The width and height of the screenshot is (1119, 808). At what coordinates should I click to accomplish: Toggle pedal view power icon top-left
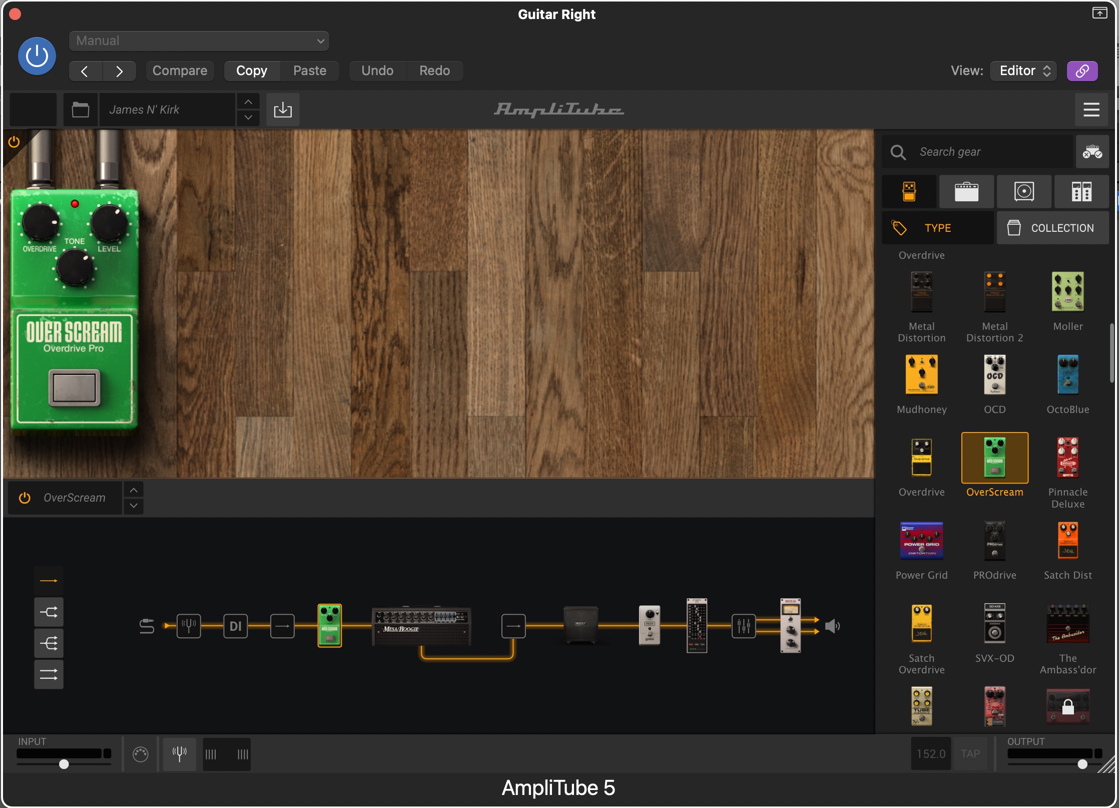coord(14,142)
